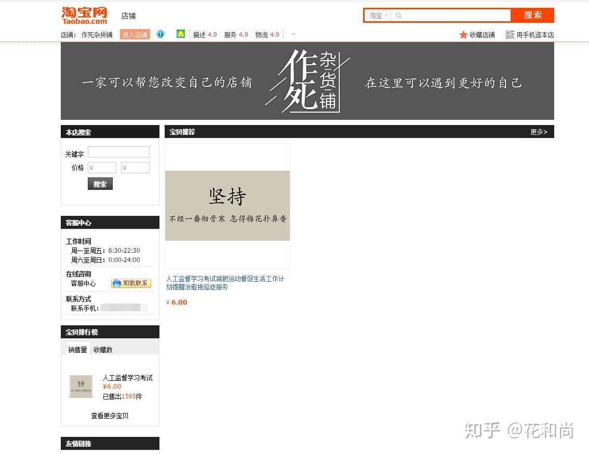The height and width of the screenshot is (454, 589).
Task: Click the 服务 4.9 rating
Action: (x=236, y=35)
